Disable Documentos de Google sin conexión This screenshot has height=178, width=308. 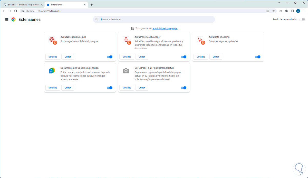pyautogui.click(x=110, y=88)
